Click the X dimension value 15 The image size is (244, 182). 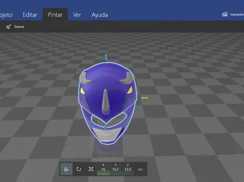pyautogui.click(x=103, y=169)
